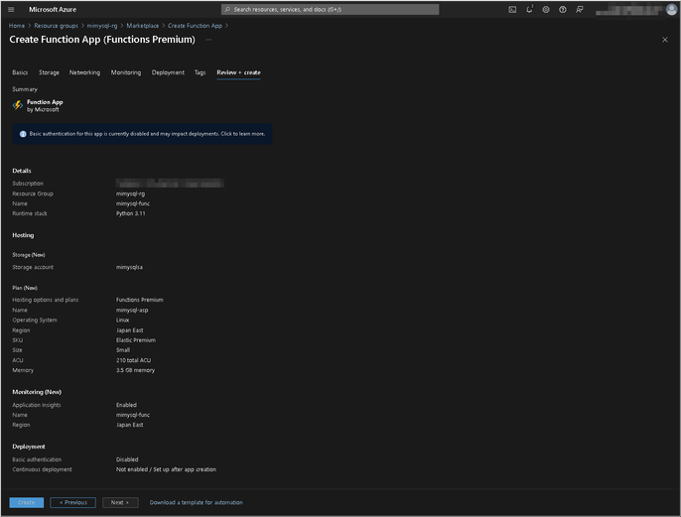Select the mimysqlsa storage account value
The width and height of the screenshot is (681, 517).
click(x=129, y=267)
